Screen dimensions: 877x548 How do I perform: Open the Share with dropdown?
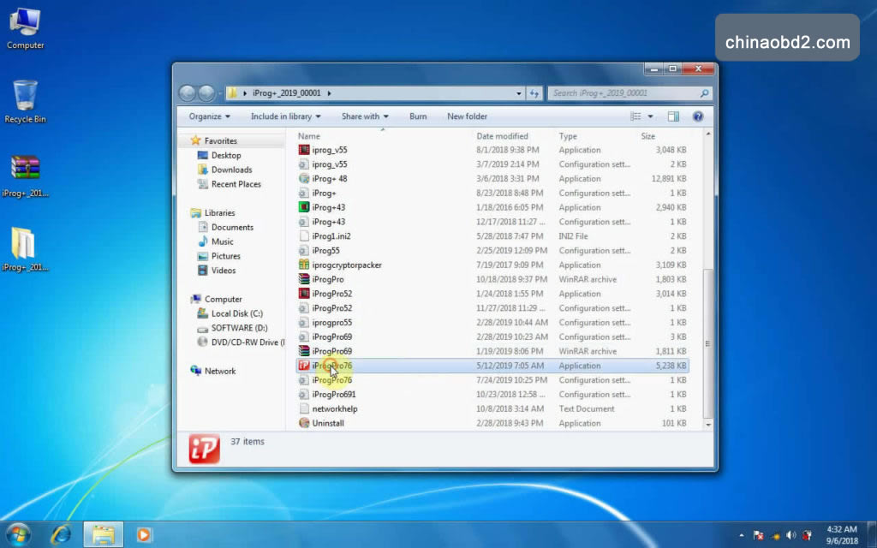(x=365, y=116)
